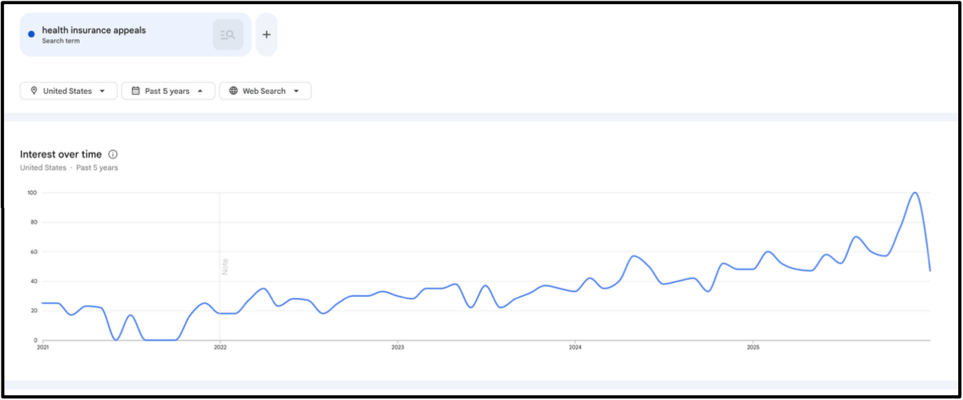Click the search-within-term icon on the pill
Viewport: 963px width, 400px height.
227,34
